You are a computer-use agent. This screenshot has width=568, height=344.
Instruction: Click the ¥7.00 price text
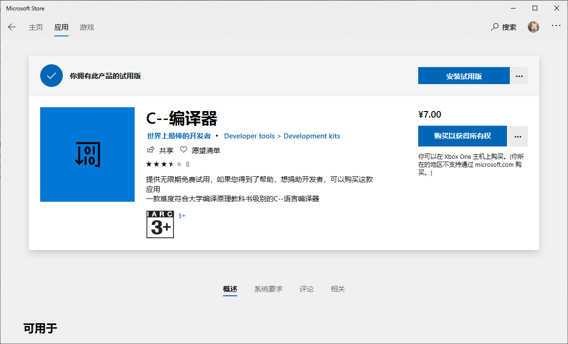430,114
